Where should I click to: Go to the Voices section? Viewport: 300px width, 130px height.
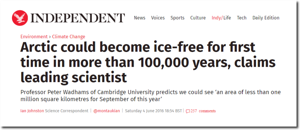pyautogui.click(x=158, y=18)
